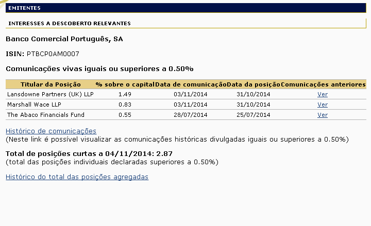Select the Lansdowne Partners (UK) LLP cell

point(50,94)
